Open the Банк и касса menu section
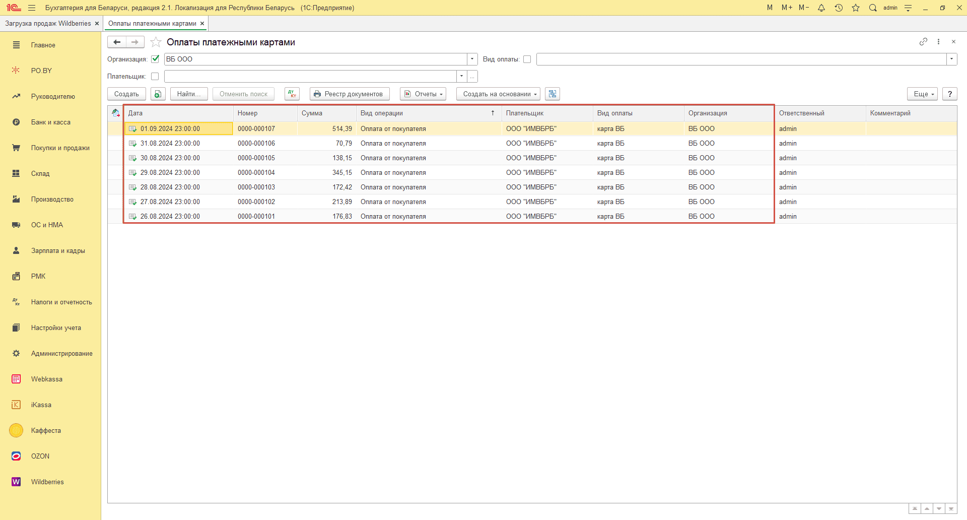Image resolution: width=967 pixels, height=520 pixels. (50, 122)
